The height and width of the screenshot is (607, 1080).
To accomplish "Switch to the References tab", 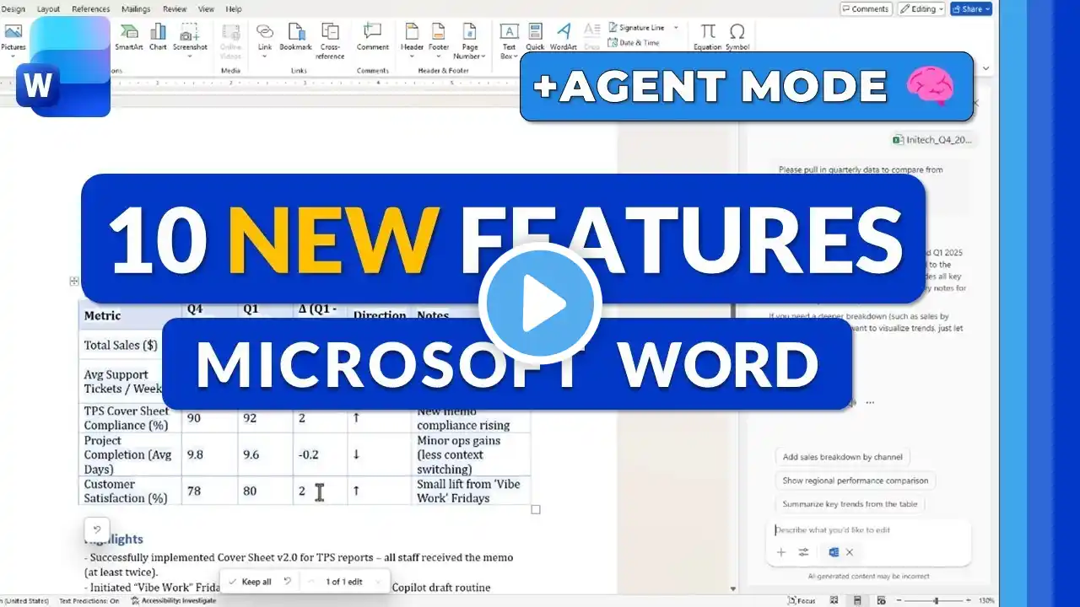I will (x=91, y=9).
